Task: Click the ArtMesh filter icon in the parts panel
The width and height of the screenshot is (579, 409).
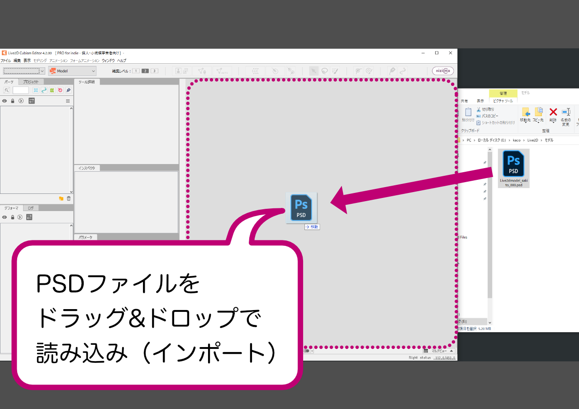Action: 36,90
